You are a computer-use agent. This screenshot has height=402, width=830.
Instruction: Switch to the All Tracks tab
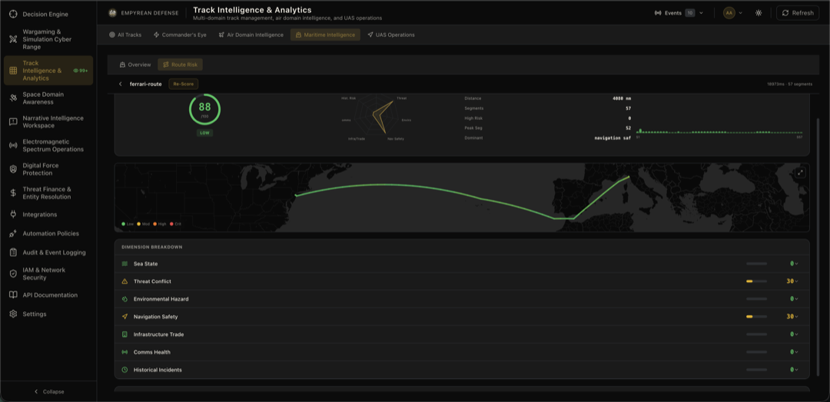125,35
